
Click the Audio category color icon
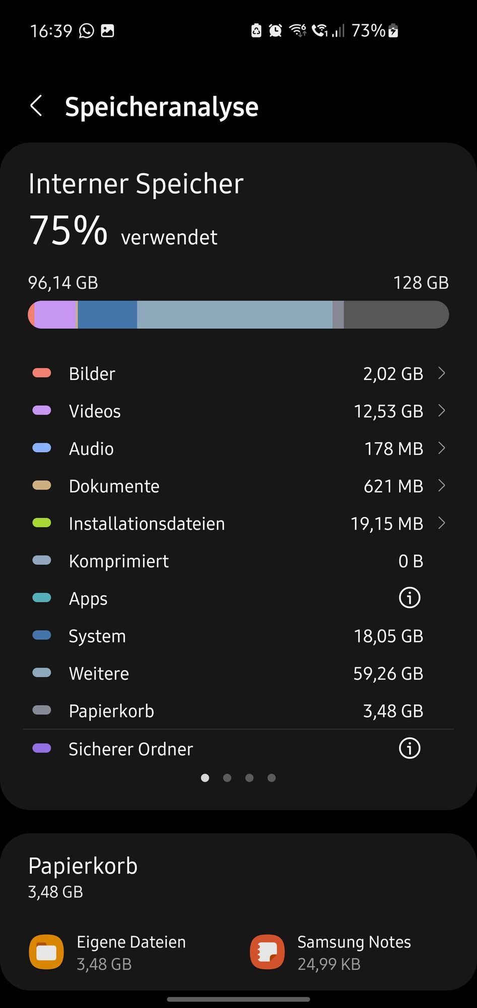click(42, 448)
